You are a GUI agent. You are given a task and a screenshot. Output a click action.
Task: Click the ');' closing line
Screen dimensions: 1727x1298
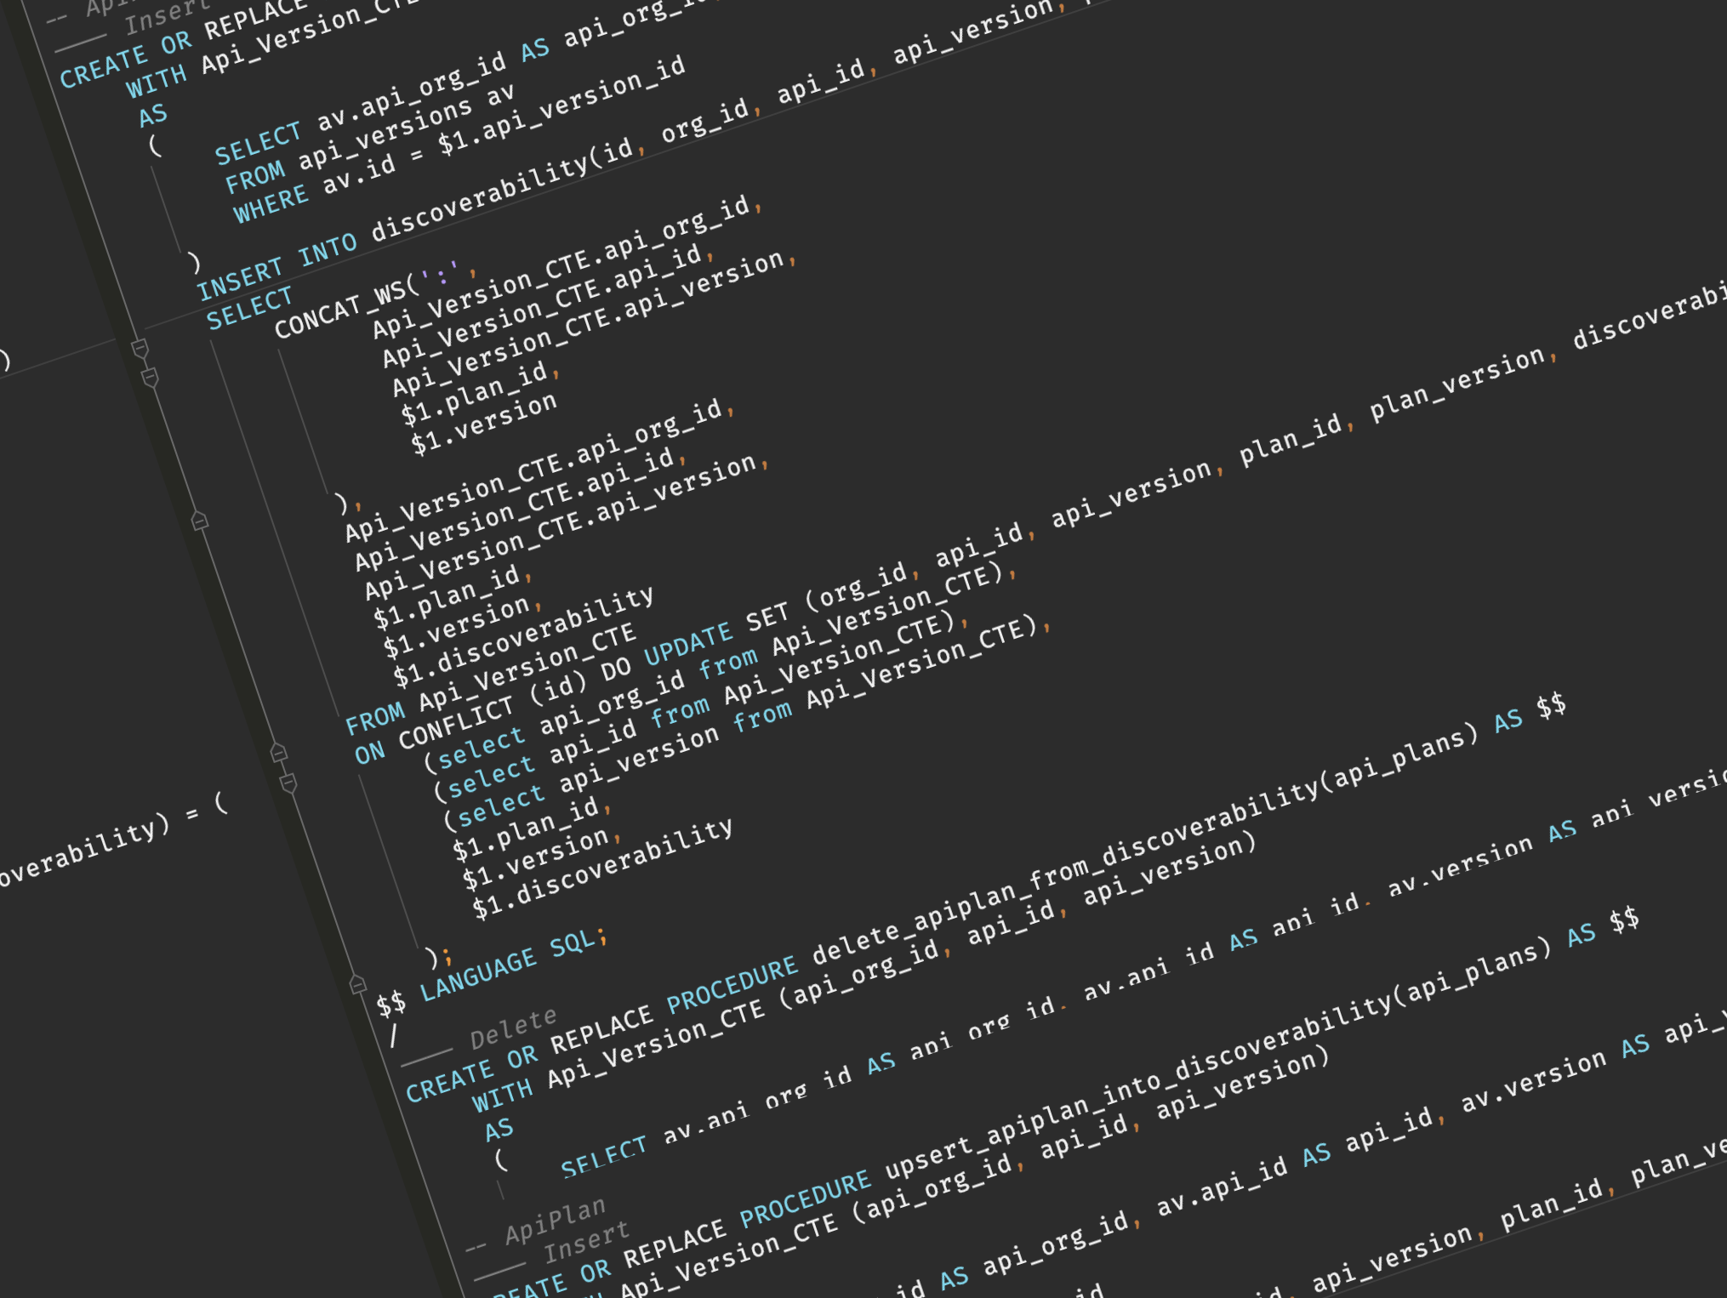coord(439,956)
